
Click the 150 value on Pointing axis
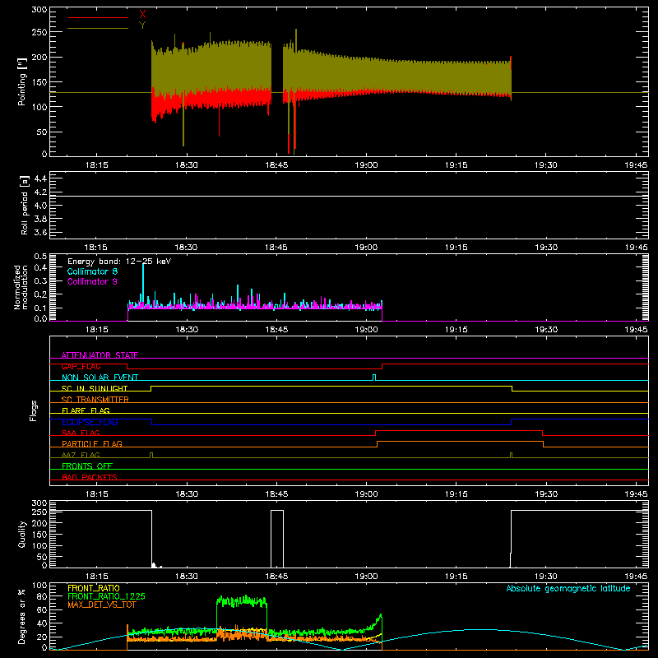click(39, 81)
